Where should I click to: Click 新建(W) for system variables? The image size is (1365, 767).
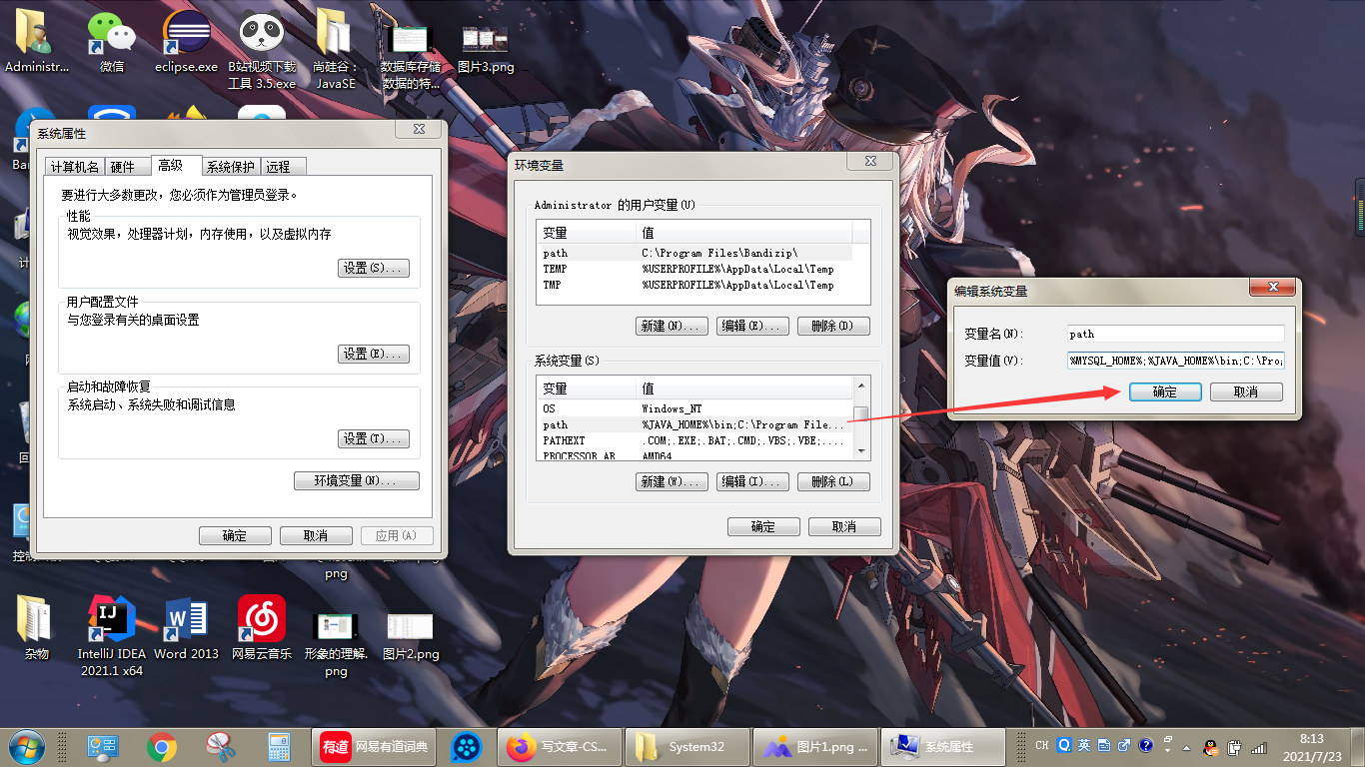[672, 481]
